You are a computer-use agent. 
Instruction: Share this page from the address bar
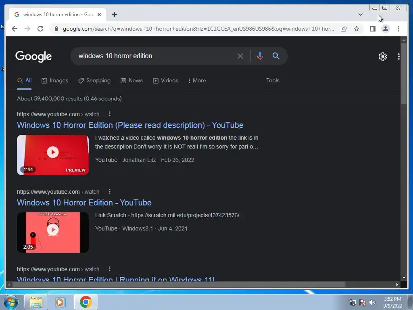[344, 29]
